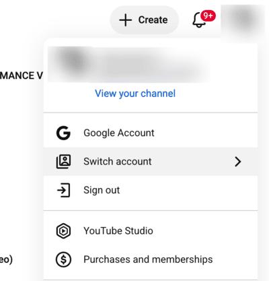The height and width of the screenshot is (281, 269).
Task: Click the Create button
Action: tap(144, 20)
